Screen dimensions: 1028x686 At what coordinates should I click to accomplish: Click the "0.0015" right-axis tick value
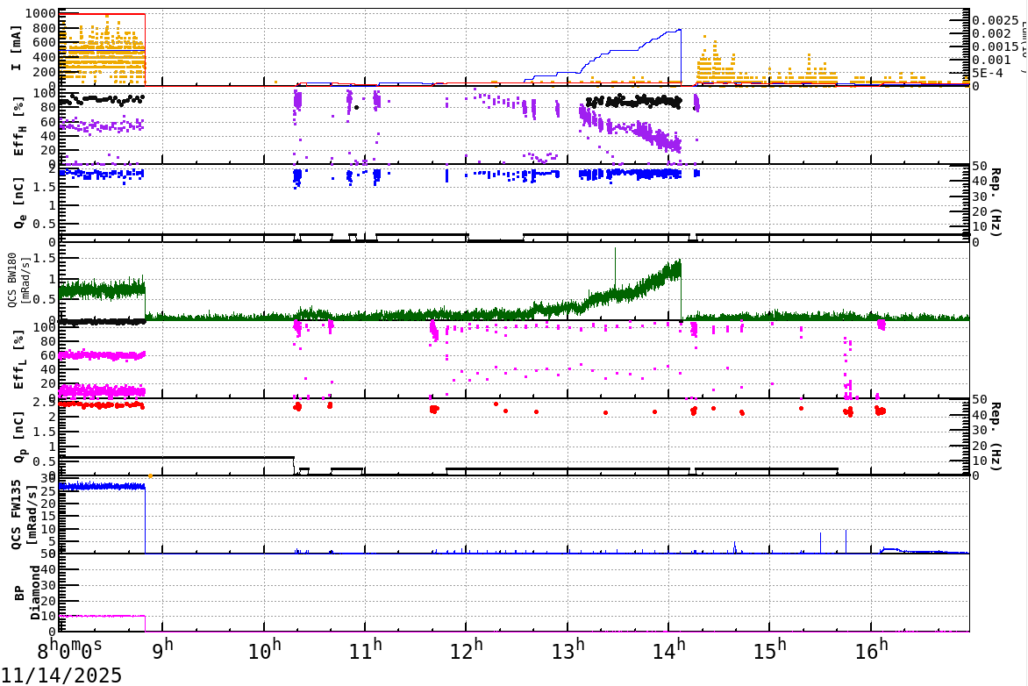click(x=996, y=46)
